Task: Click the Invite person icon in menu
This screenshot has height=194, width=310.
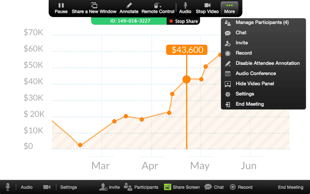Action: [x=228, y=44]
